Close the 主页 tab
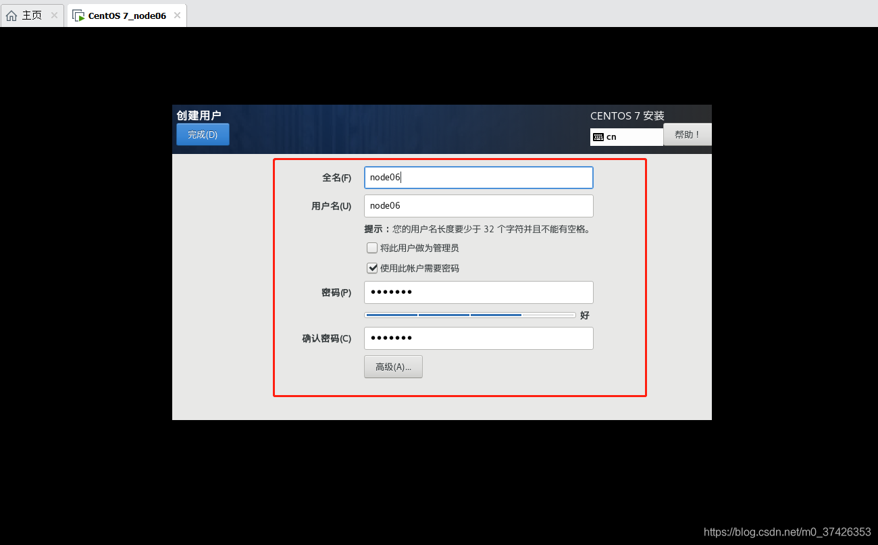The height and width of the screenshot is (545, 878). (54, 15)
